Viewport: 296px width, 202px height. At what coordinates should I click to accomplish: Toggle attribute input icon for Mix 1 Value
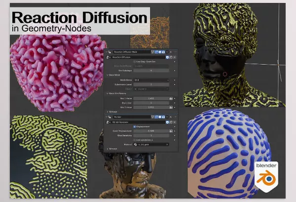pyautogui.click(x=171, y=98)
